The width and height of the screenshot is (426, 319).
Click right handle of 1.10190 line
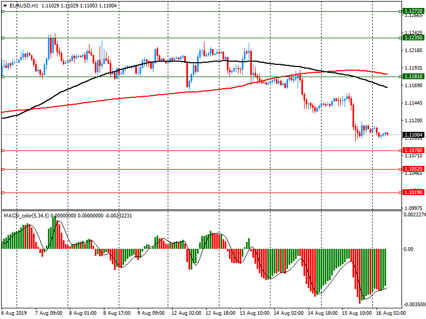coord(400,192)
